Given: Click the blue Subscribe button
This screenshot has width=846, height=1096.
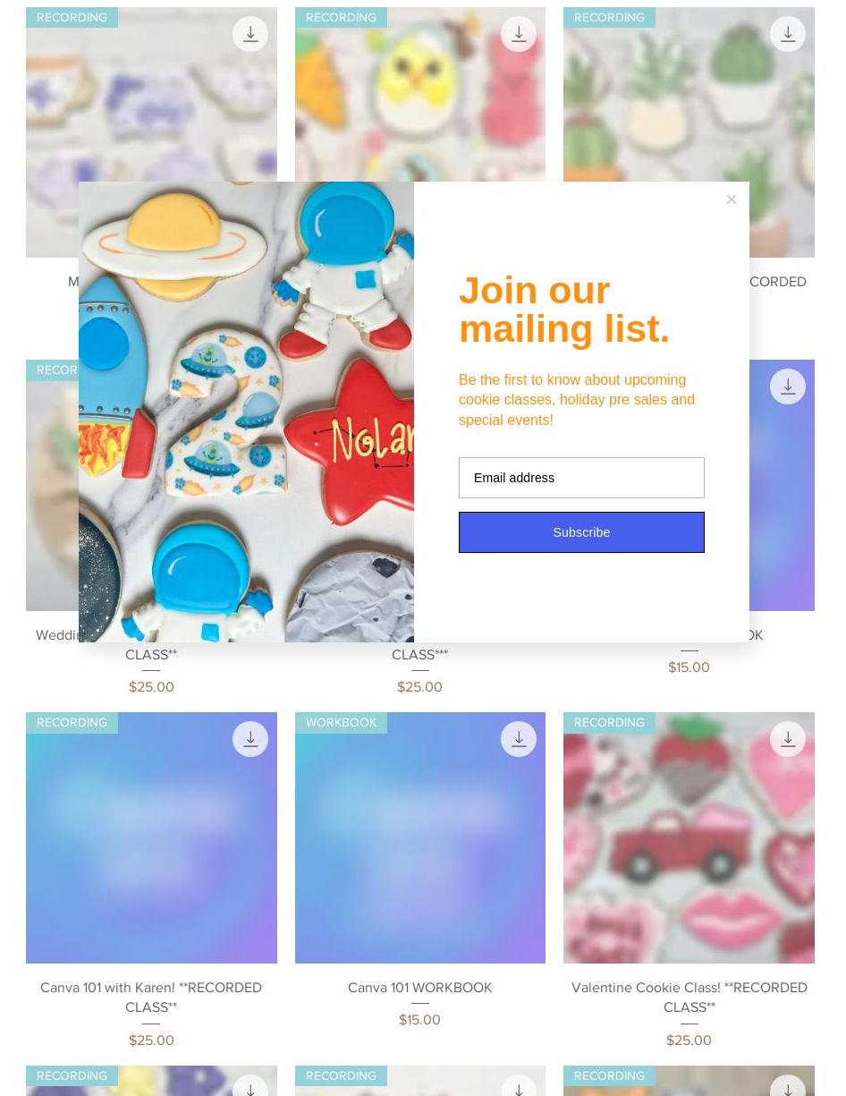Looking at the screenshot, I should [x=581, y=532].
